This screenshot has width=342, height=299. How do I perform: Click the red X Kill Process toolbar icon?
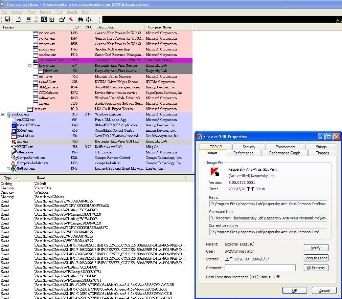click(x=70, y=19)
